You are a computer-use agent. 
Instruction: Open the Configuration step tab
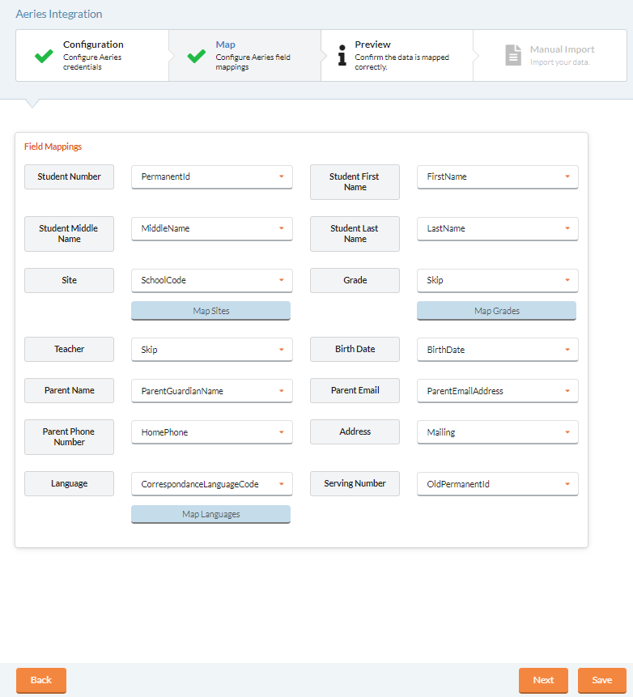pyautogui.click(x=92, y=56)
